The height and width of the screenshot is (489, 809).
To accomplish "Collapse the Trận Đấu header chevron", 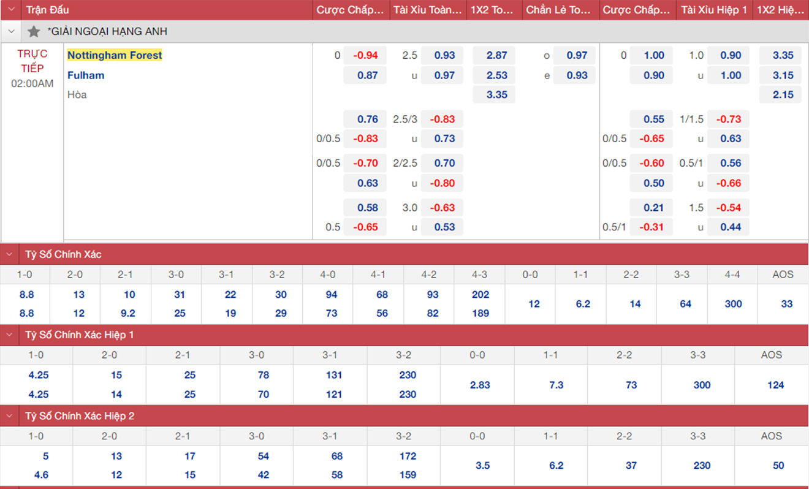I will 11,10.
